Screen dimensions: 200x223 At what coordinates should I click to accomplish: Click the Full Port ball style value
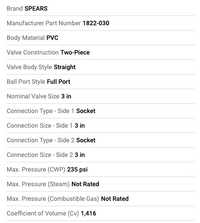tap(59, 82)
